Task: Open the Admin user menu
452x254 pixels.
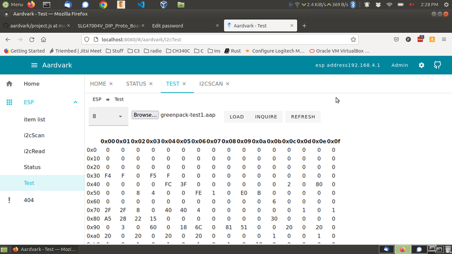Action: (399, 65)
